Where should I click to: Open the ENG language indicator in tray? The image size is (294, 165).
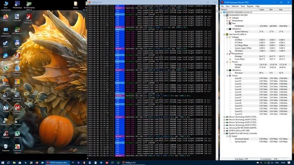(x=277, y=163)
